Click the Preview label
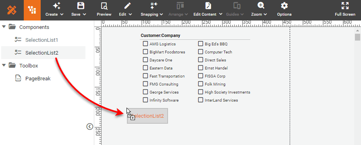This screenshot has height=145, width=361. pyautogui.click(x=104, y=14)
